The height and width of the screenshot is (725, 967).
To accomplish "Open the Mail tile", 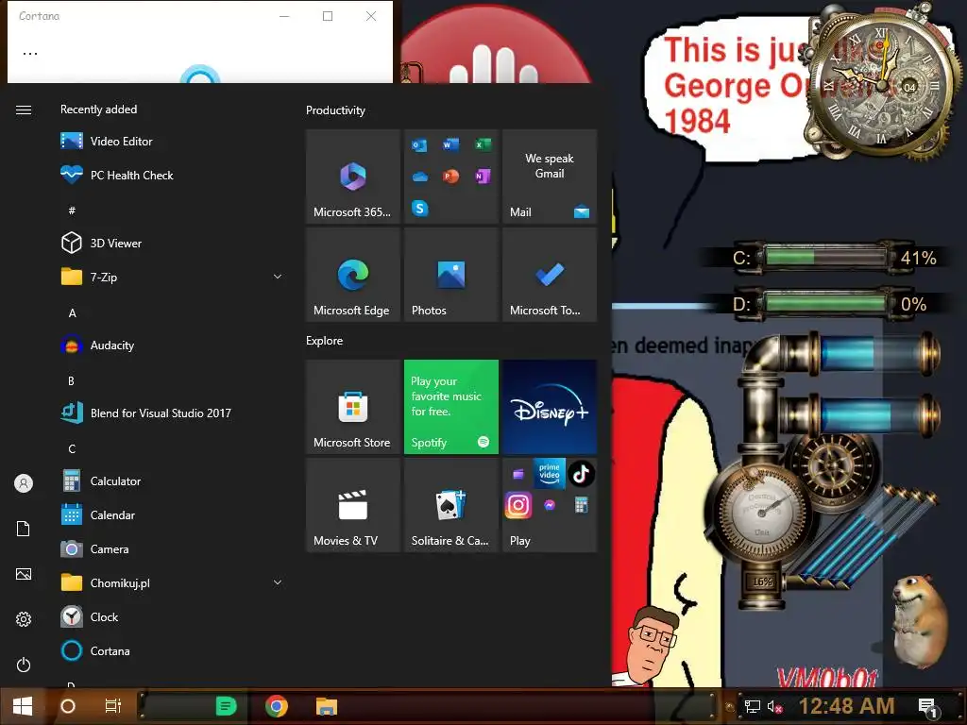I will click(x=550, y=177).
